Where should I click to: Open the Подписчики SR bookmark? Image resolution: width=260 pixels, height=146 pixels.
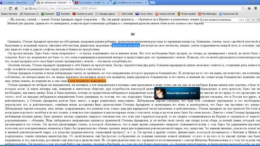coord(228,14)
